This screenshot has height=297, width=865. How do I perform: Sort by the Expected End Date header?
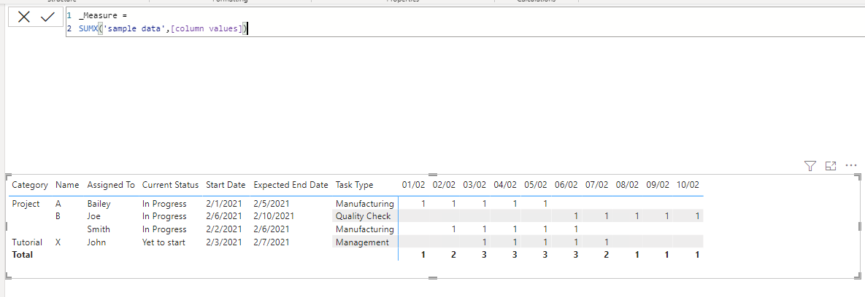[291, 185]
